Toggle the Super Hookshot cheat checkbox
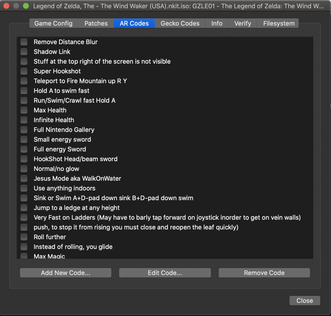This screenshot has height=316, width=331. [x=24, y=71]
